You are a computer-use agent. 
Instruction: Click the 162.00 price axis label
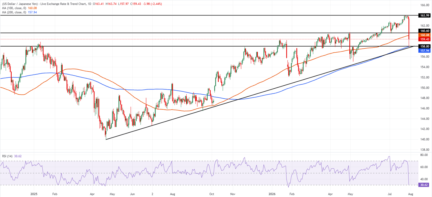(x=425, y=26)
